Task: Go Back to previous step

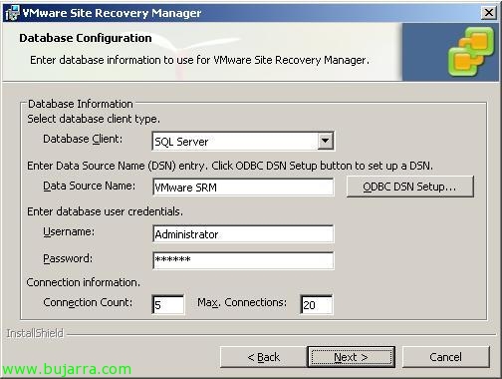Action: click(263, 357)
